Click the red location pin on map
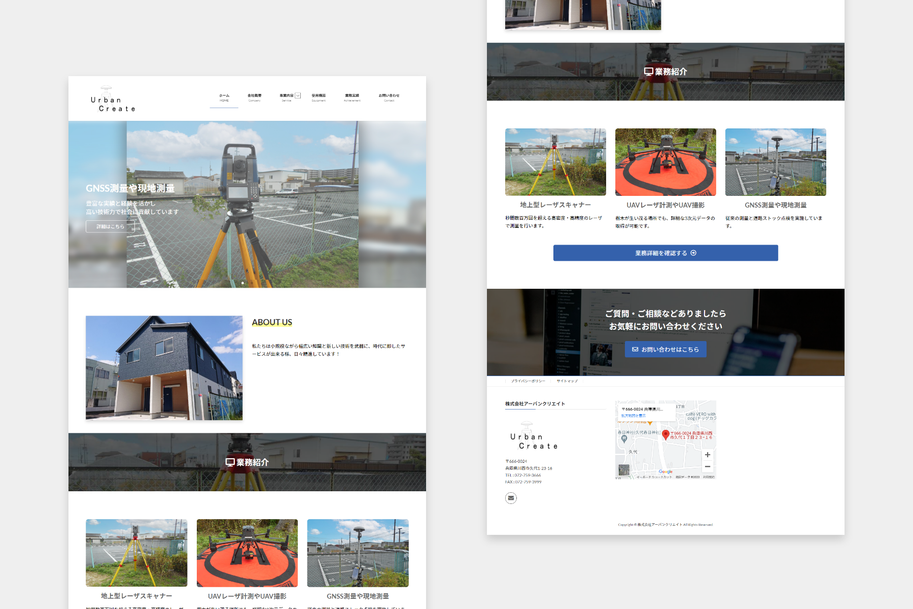 [665, 434]
